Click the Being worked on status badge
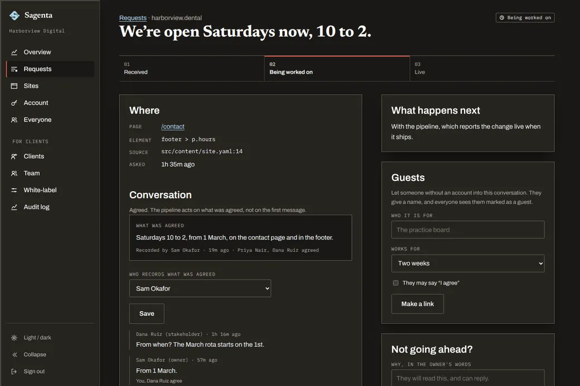The height and width of the screenshot is (386, 580). click(525, 18)
